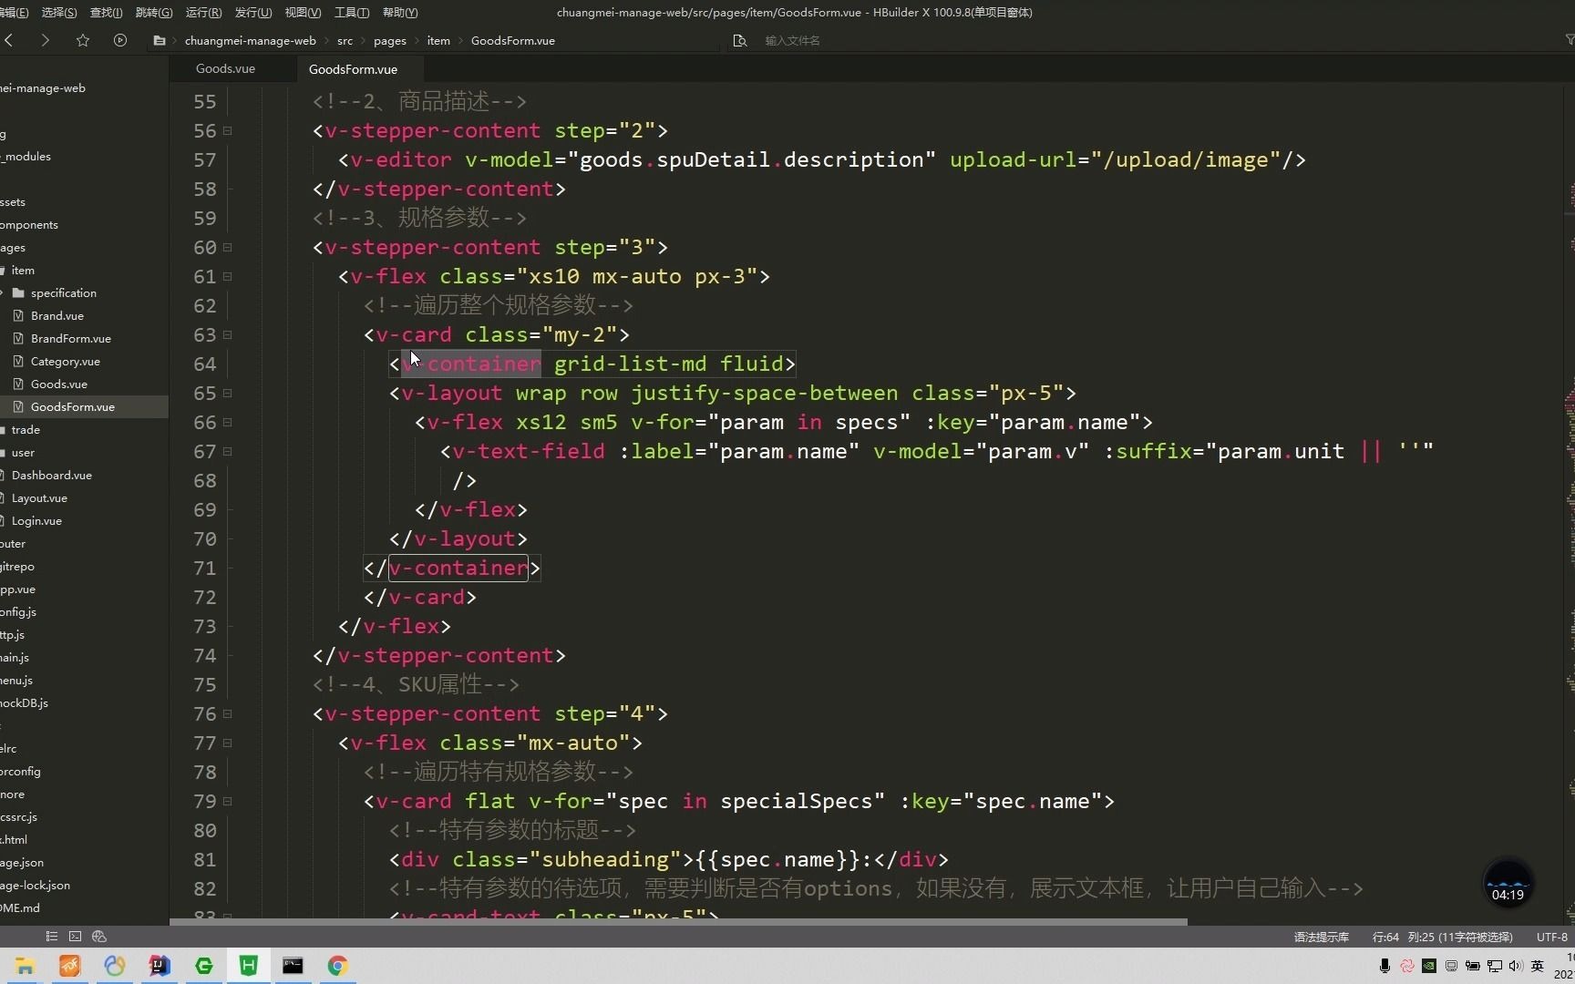Click the run/play circle icon
1575x984 pixels.
click(x=120, y=40)
